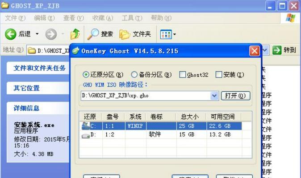Open the 搜索 search tool
Viewport: 301px width, 178px height.
click(x=100, y=34)
